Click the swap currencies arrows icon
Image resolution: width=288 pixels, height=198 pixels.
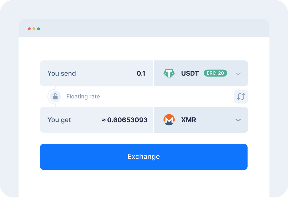point(241,96)
